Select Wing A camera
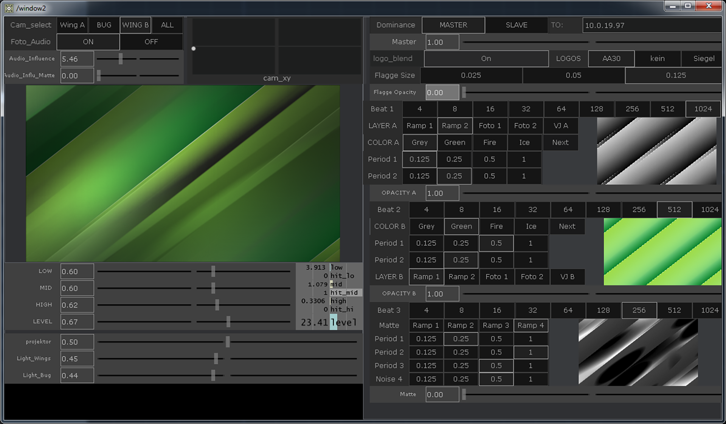The image size is (726, 424). tap(72, 25)
